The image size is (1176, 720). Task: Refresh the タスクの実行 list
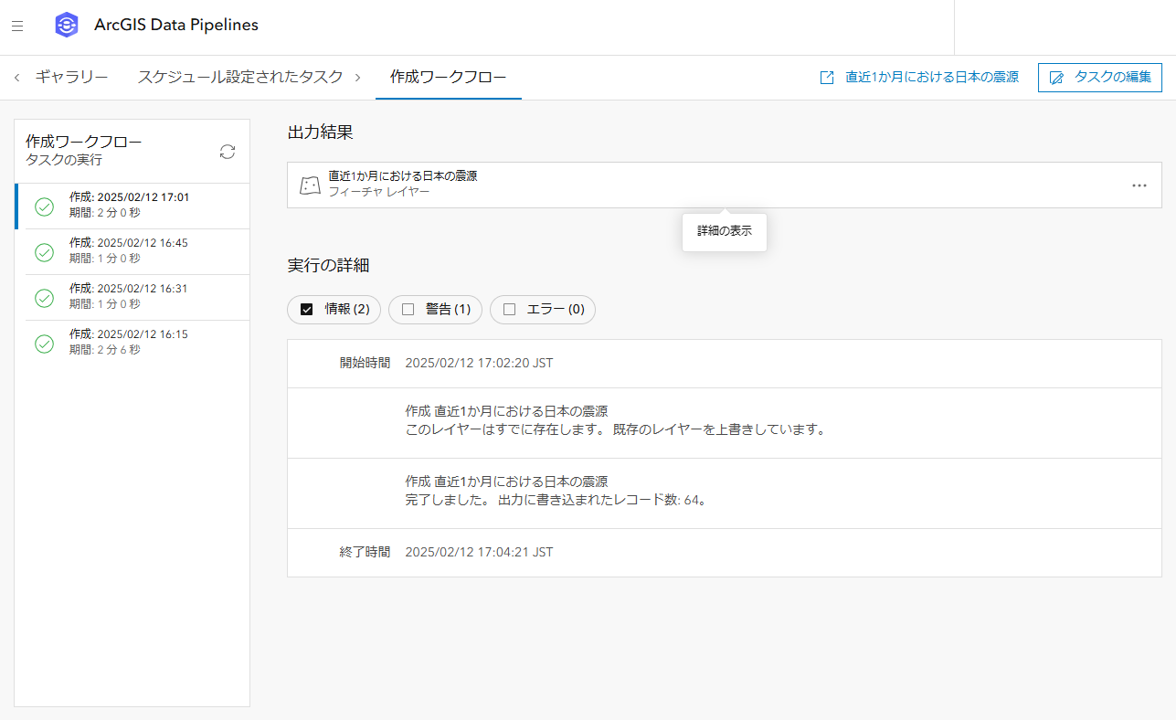coord(227,153)
